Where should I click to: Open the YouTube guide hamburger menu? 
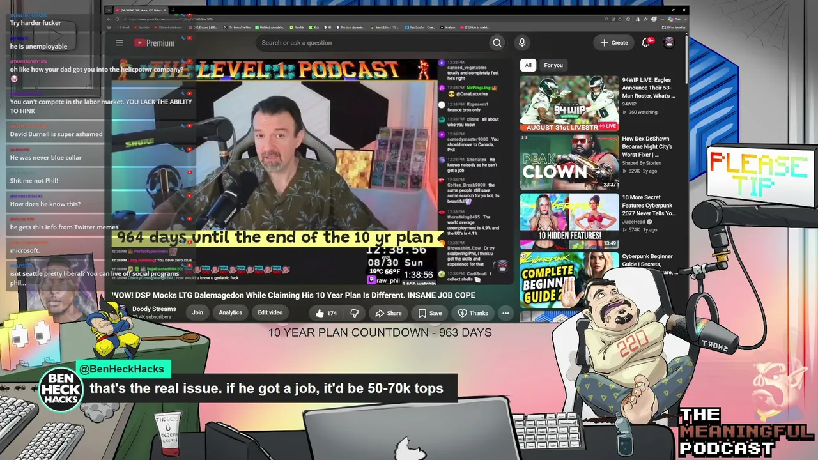coord(120,43)
